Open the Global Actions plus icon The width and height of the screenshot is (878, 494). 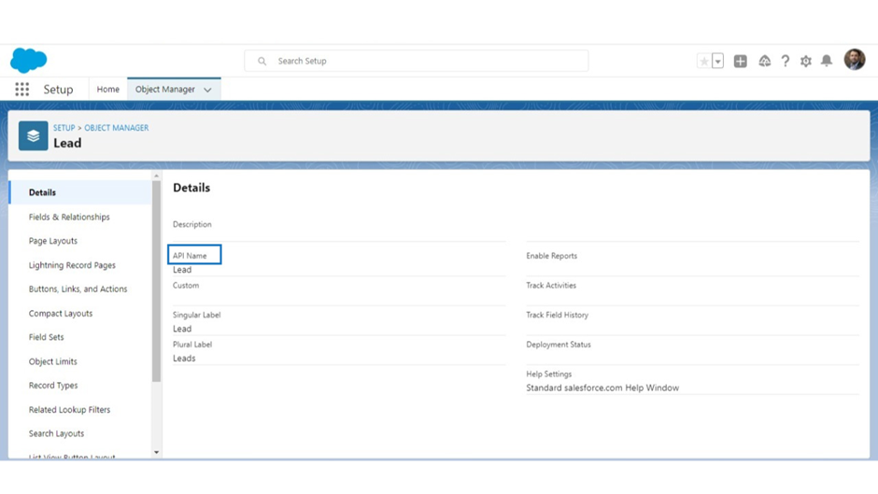(741, 61)
